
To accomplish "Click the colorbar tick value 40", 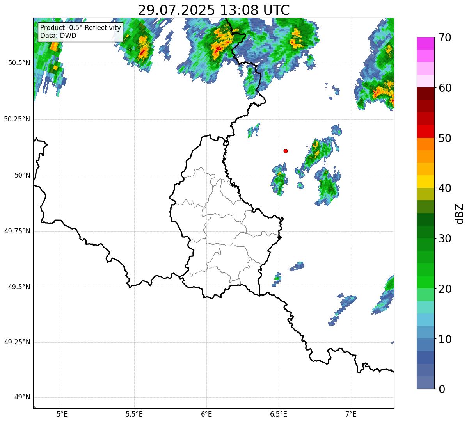I will [444, 188].
